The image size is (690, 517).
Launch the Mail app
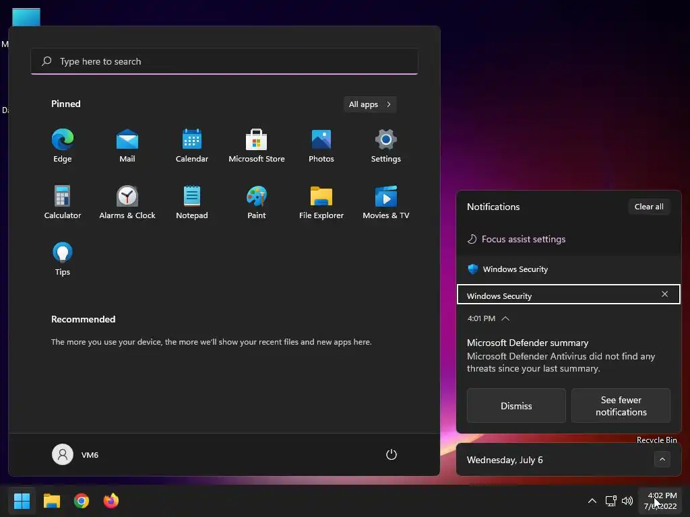click(127, 146)
